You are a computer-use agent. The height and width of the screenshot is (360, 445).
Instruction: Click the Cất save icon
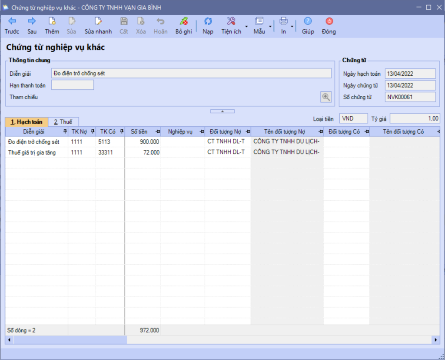pyautogui.click(x=124, y=26)
